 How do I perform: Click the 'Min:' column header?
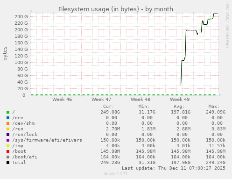tap(144, 107)
